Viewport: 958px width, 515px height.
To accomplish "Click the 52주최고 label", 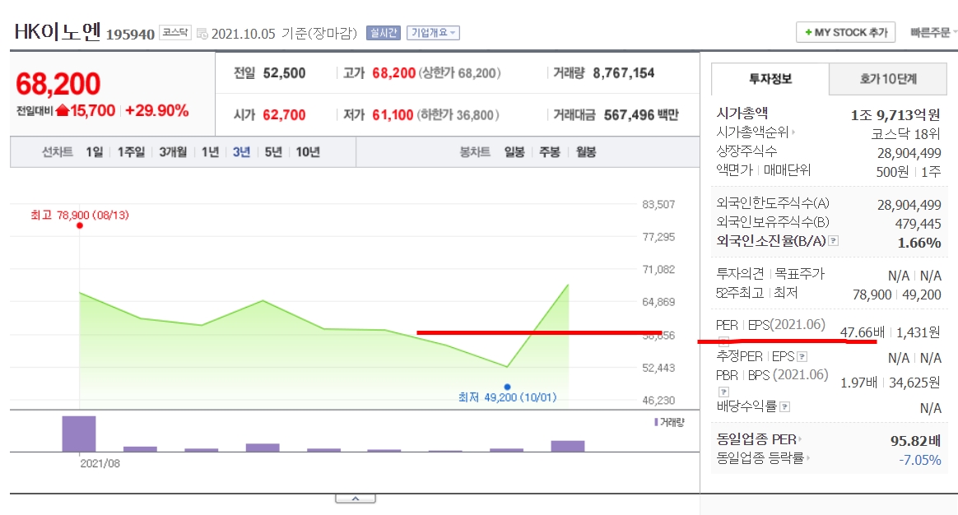I will point(740,293).
